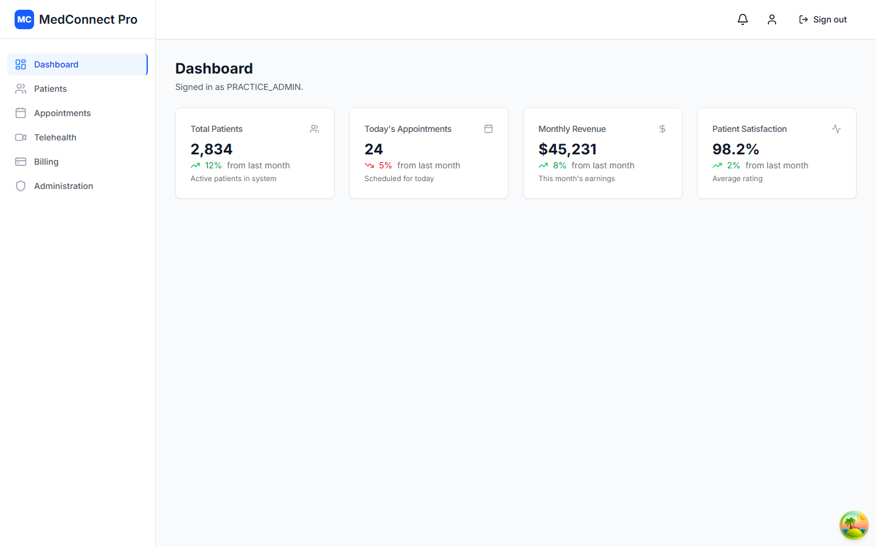Click the 12% change figure
876x547 pixels.
(x=214, y=165)
